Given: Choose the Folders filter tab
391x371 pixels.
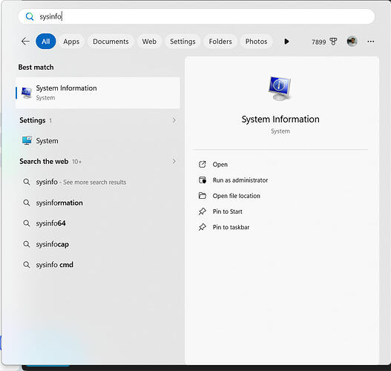Looking at the screenshot, I should click(220, 42).
